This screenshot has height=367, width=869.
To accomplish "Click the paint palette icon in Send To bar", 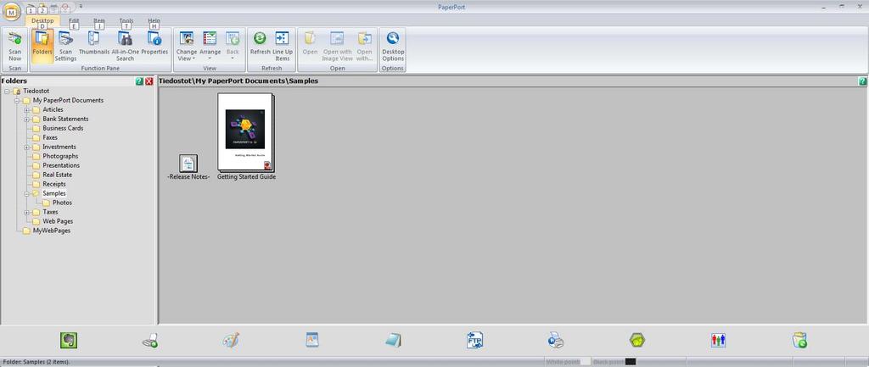I will tap(231, 340).
